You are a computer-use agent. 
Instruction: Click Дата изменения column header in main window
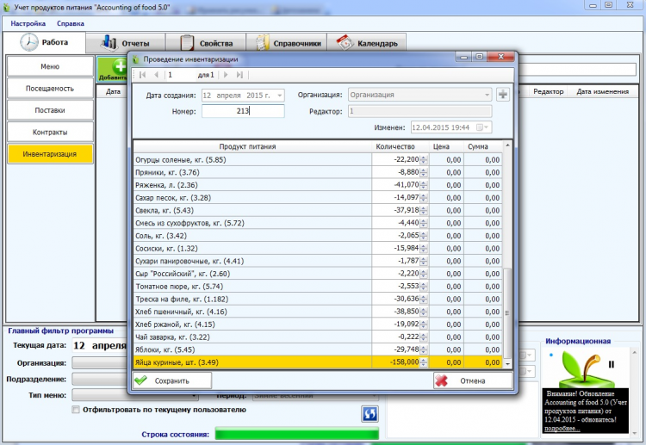pos(602,91)
